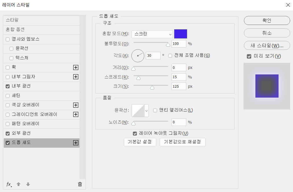
Task: Click the 새 스타일 button
Action: pyautogui.click(x=267, y=45)
